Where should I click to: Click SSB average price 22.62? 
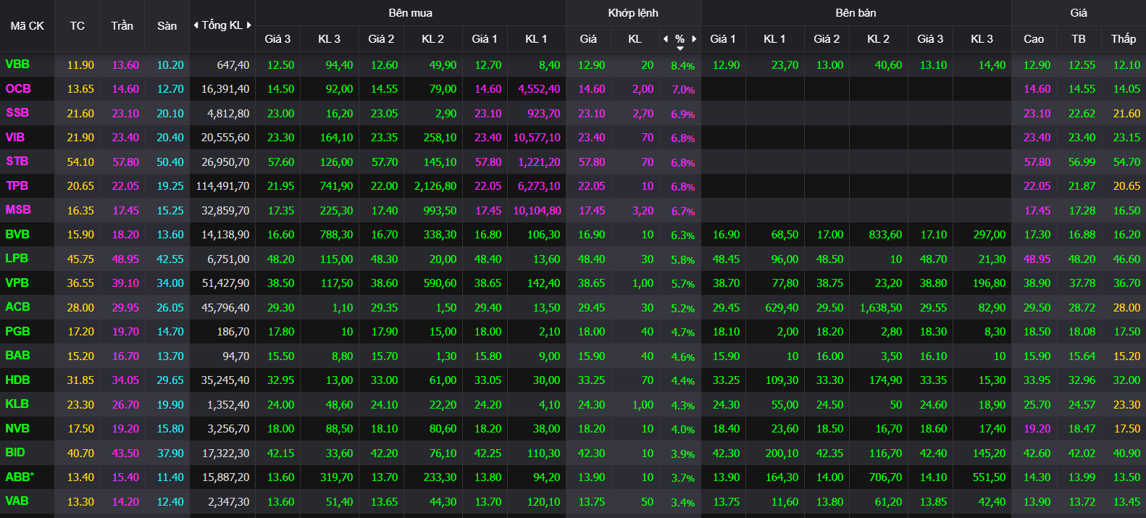point(1082,114)
